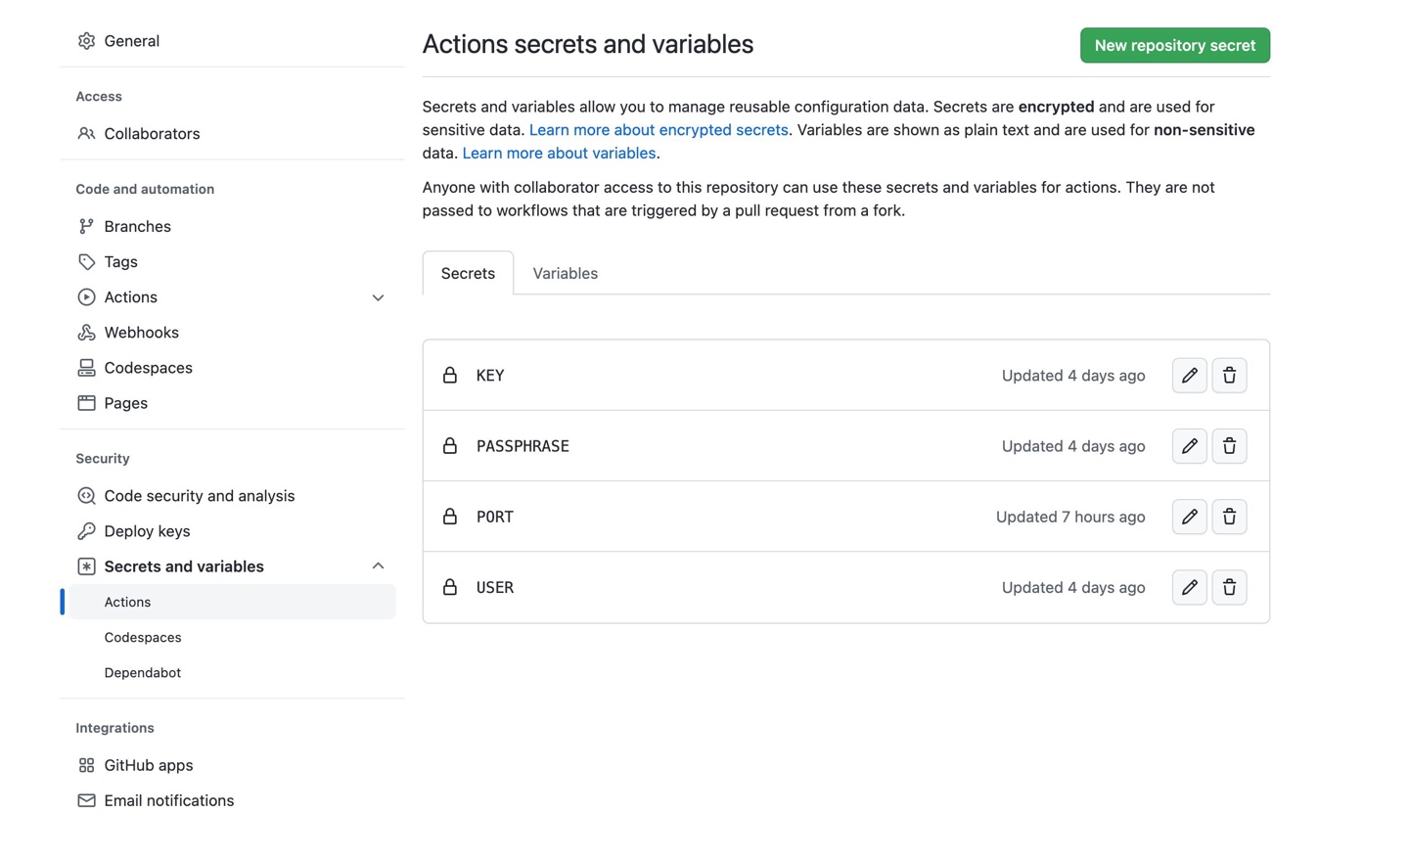Select Dependabot under Secrets and variables

click(x=142, y=672)
